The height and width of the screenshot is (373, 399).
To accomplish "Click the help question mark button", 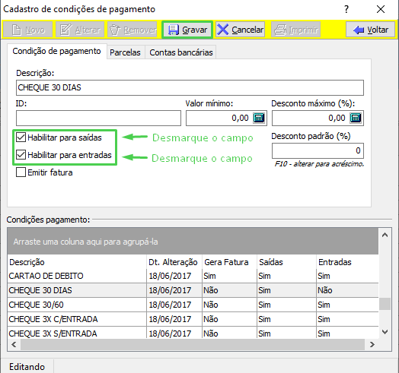I will tap(346, 9).
